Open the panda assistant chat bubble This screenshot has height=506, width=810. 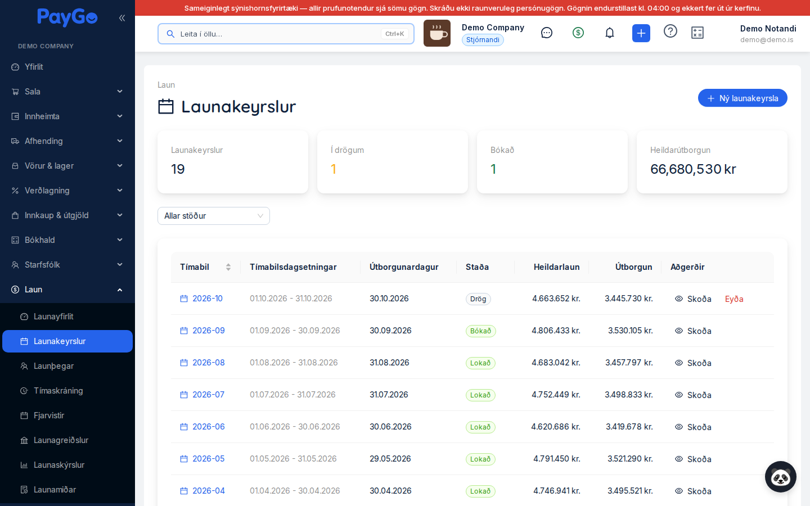(781, 477)
